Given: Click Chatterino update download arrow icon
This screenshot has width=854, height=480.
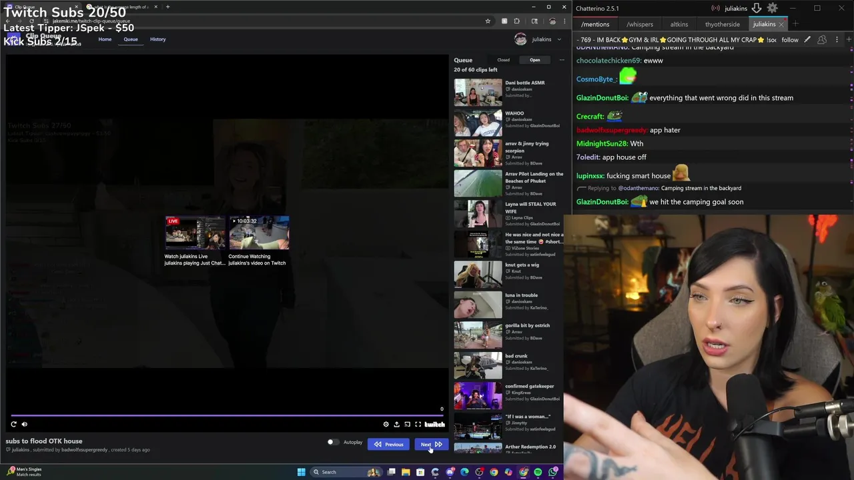Looking at the screenshot, I should 757,8.
